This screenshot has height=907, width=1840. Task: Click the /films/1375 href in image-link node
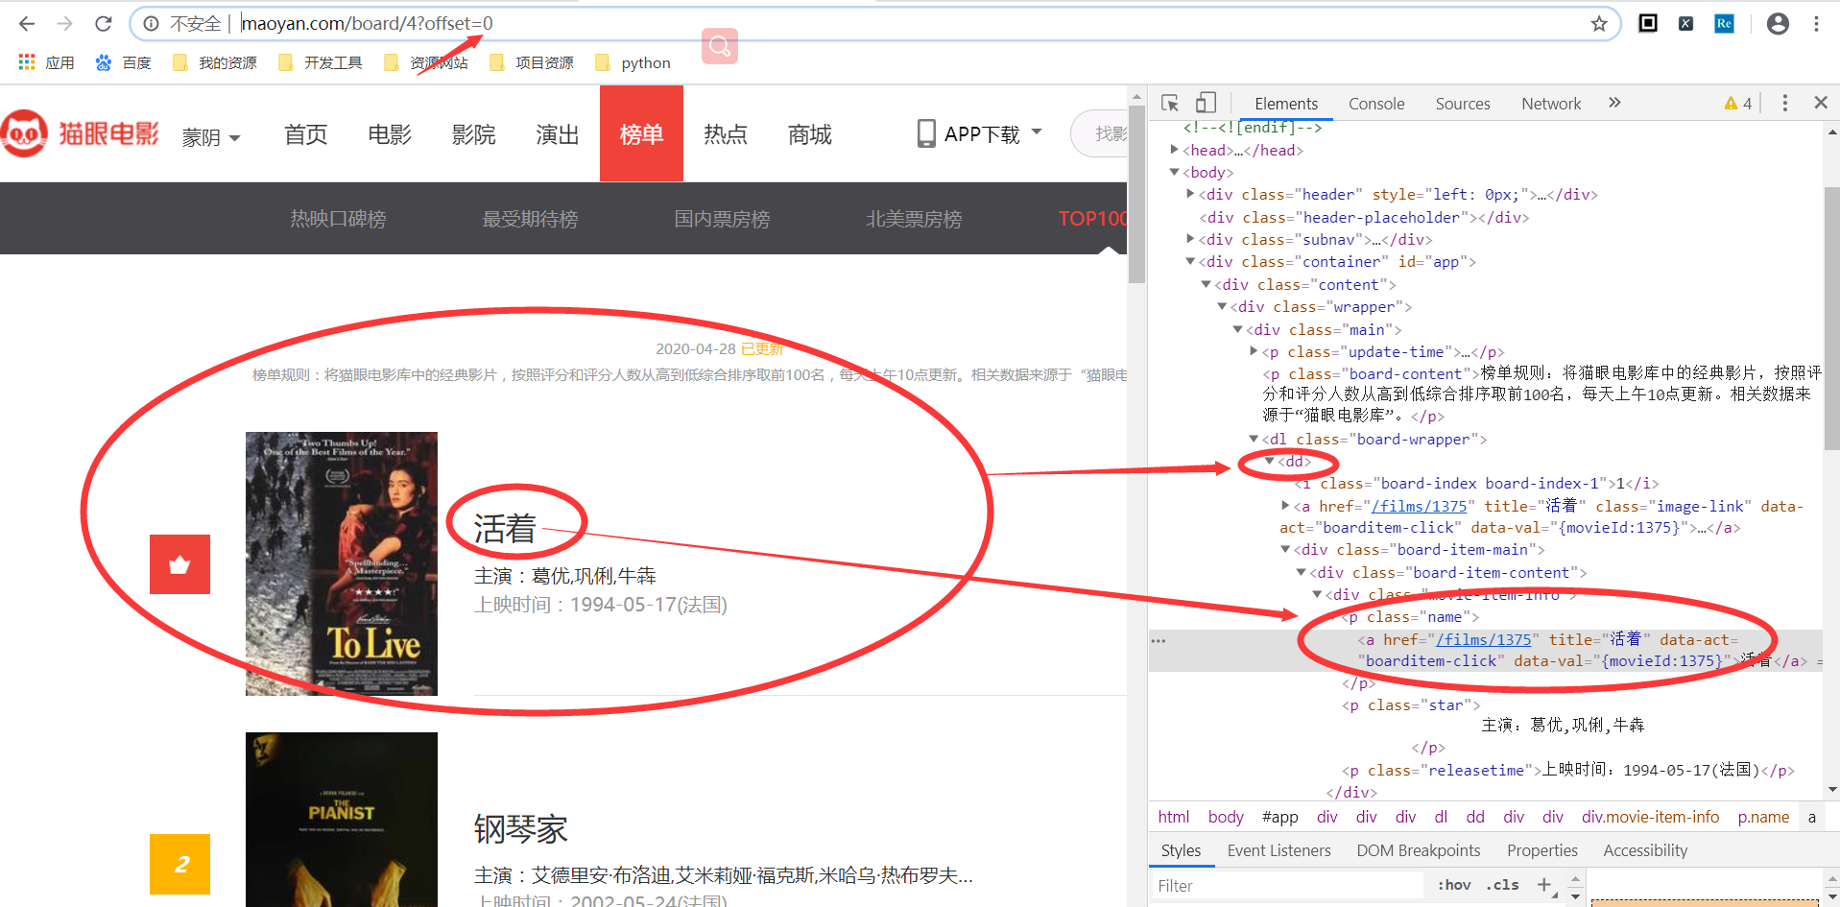(x=1419, y=506)
